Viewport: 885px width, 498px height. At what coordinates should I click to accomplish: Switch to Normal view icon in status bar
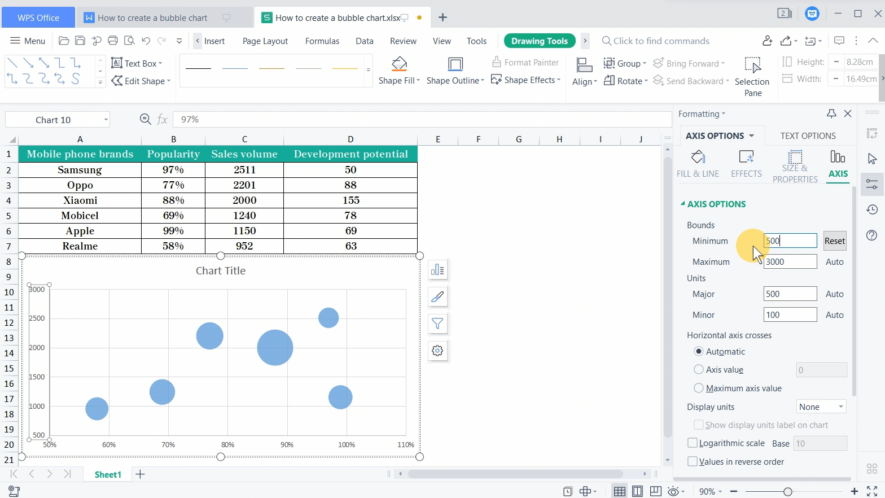[619, 491]
